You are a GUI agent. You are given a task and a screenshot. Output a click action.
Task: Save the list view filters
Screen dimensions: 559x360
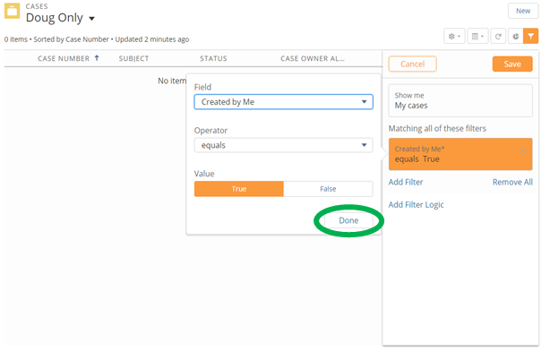(512, 64)
